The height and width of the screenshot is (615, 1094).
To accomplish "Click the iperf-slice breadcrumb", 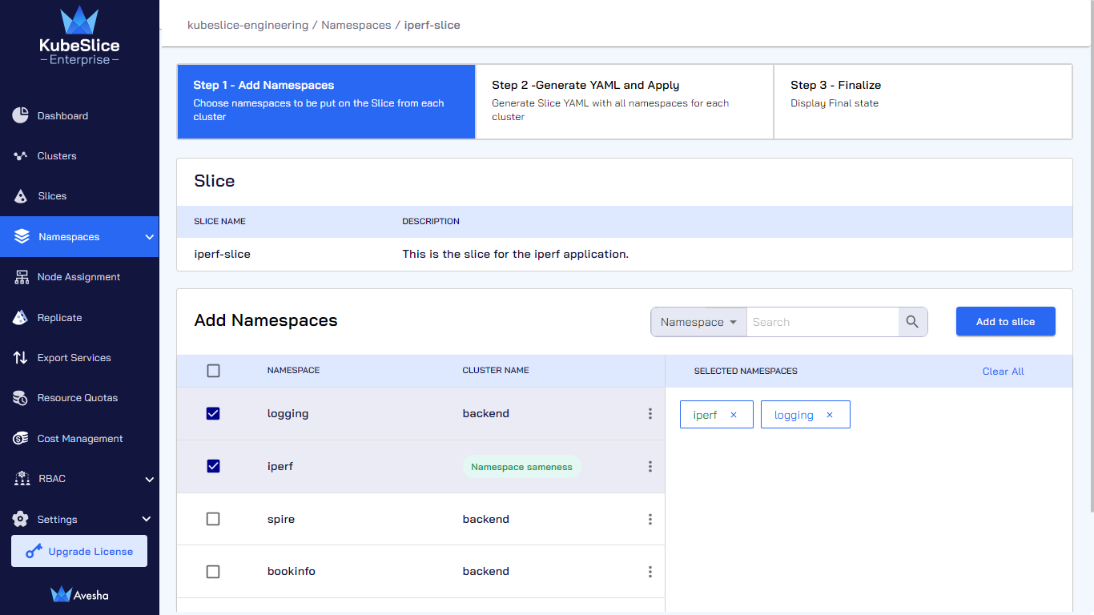I will point(432,25).
